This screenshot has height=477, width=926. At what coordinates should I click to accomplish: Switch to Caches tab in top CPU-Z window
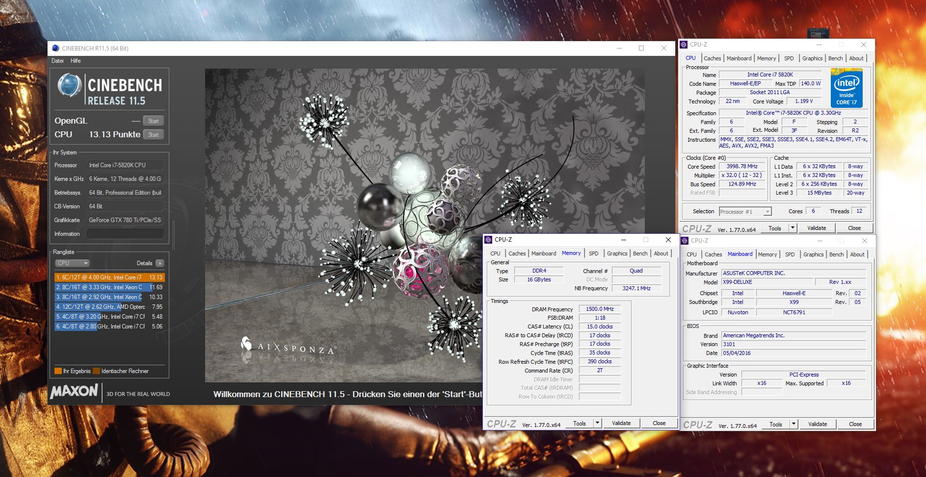pyautogui.click(x=712, y=58)
